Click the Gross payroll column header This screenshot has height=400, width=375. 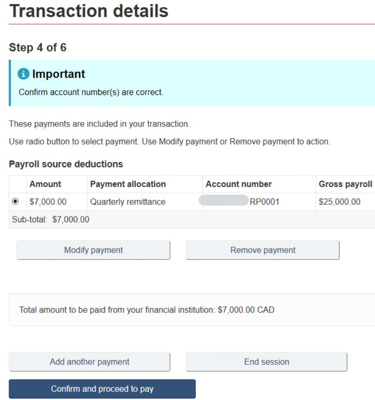345,184
